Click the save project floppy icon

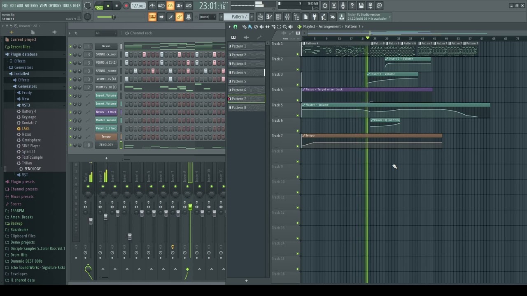click(361, 6)
